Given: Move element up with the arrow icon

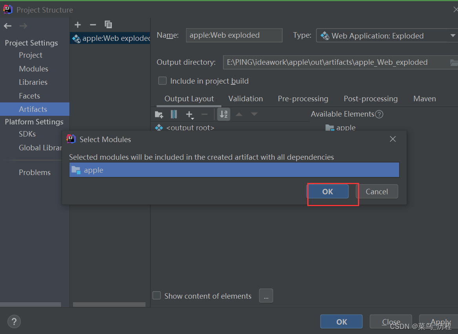Looking at the screenshot, I should [x=239, y=114].
